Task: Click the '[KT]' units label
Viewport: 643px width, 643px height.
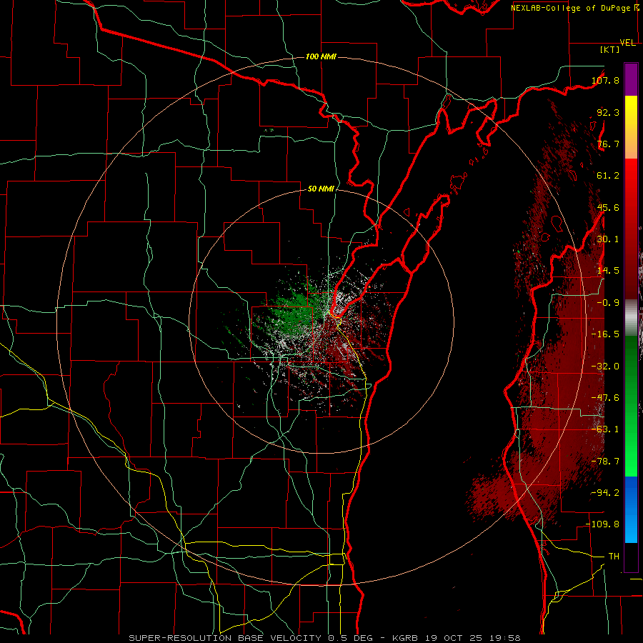Action: [609, 49]
